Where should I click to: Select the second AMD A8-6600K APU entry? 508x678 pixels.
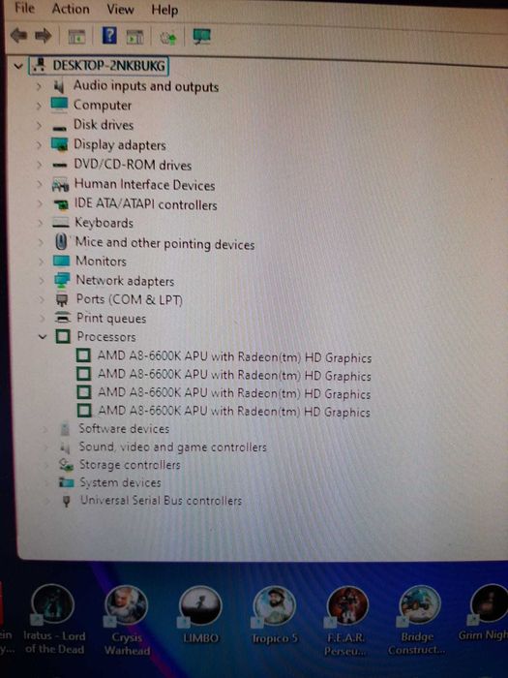tap(234, 375)
